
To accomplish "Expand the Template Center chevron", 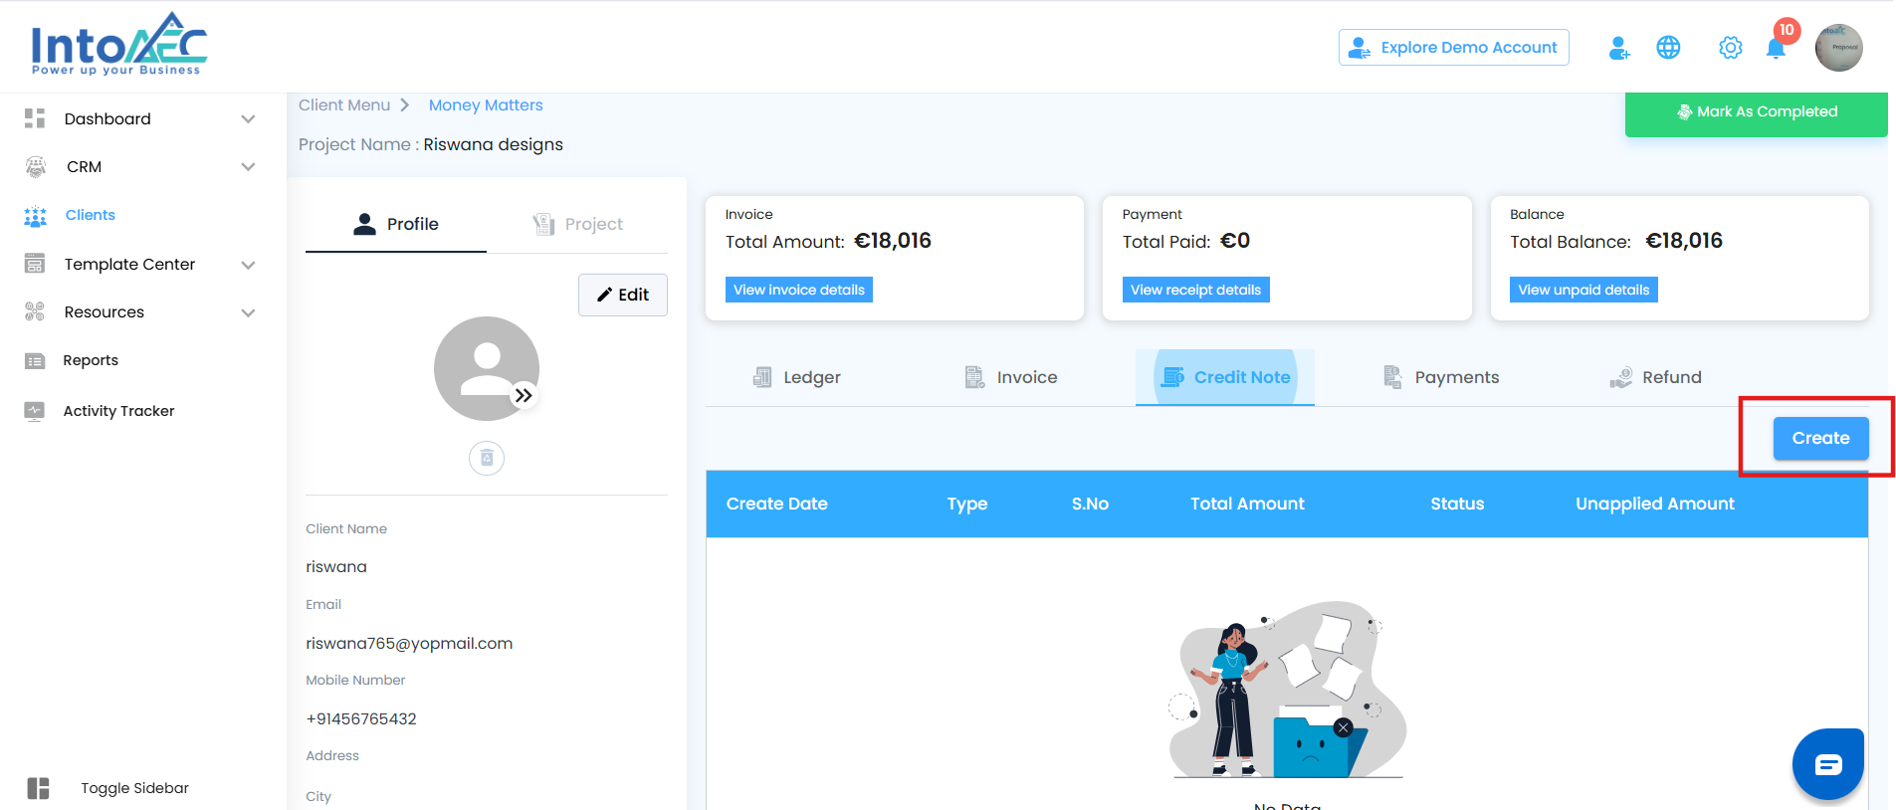I will click(248, 265).
